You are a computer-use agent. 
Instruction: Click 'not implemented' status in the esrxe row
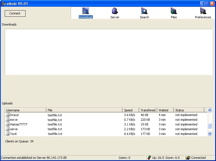pos(186,120)
